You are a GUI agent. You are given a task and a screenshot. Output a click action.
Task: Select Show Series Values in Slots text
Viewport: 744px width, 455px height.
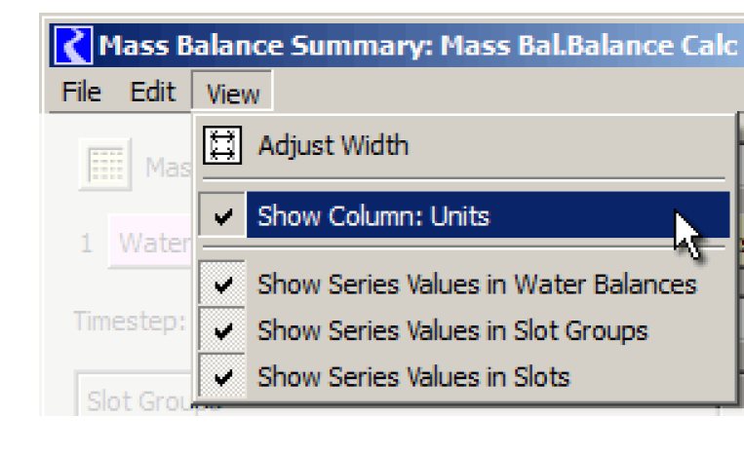click(413, 376)
